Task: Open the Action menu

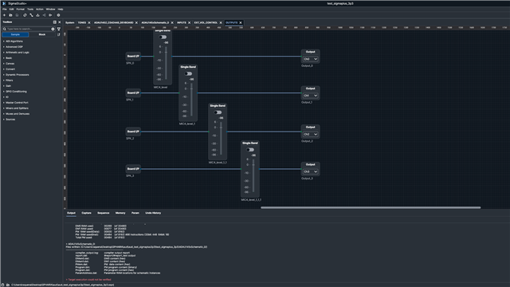Action: pyautogui.click(x=40, y=10)
